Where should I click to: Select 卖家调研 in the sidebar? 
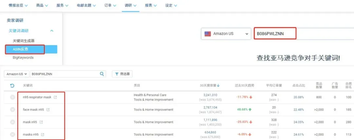[15, 21]
